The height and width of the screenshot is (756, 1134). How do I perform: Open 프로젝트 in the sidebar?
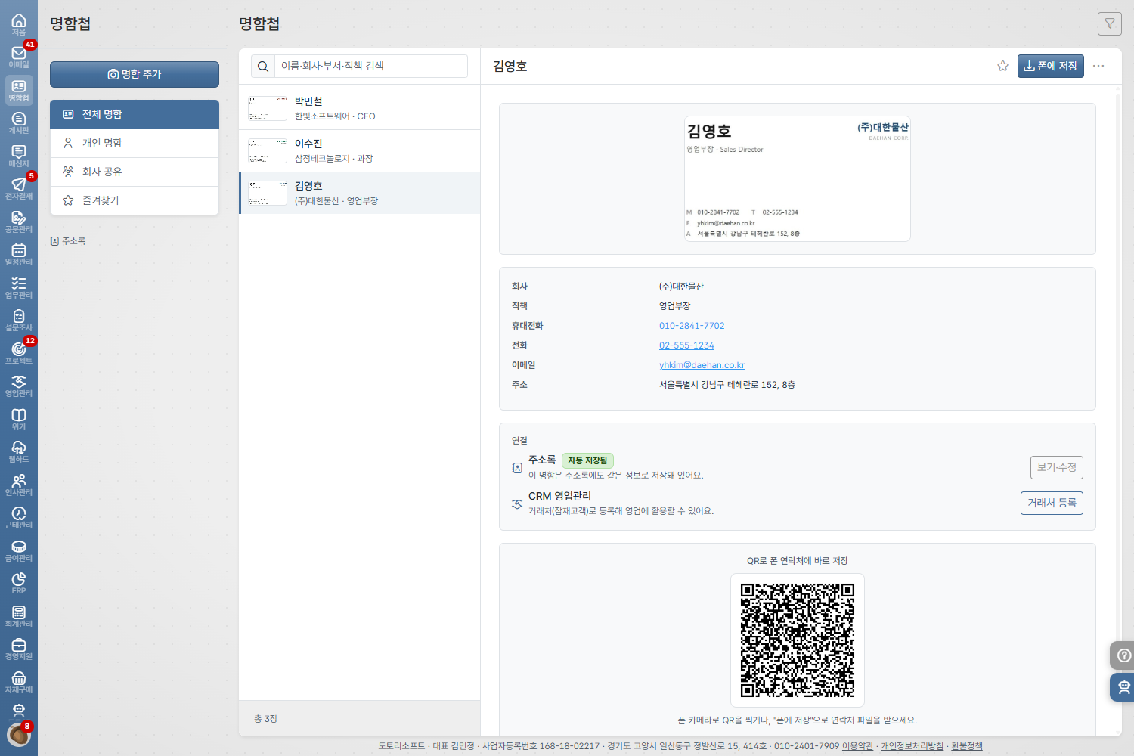tap(19, 353)
